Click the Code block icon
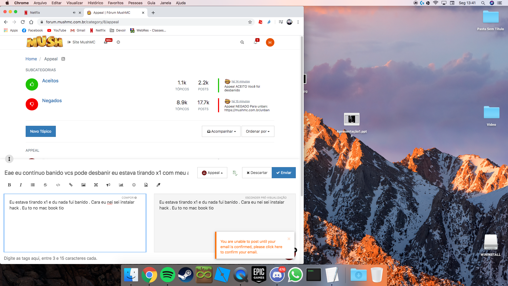The height and width of the screenshot is (286, 508). [58, 185]
